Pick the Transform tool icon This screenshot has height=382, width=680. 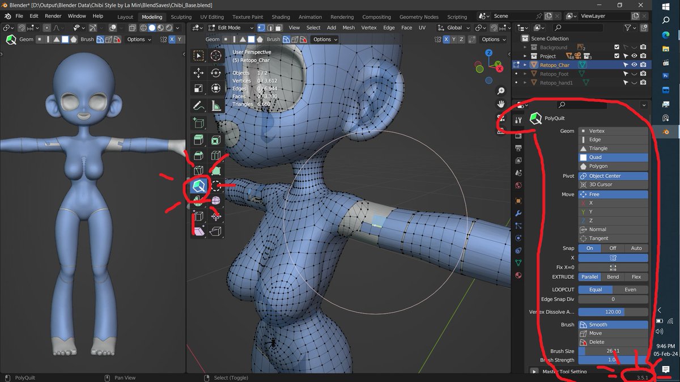(216, 88)
